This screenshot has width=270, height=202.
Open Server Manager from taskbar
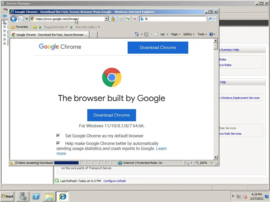[23, 196]
